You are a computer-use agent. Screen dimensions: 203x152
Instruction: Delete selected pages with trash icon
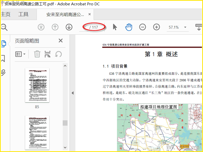coord(37,54)
